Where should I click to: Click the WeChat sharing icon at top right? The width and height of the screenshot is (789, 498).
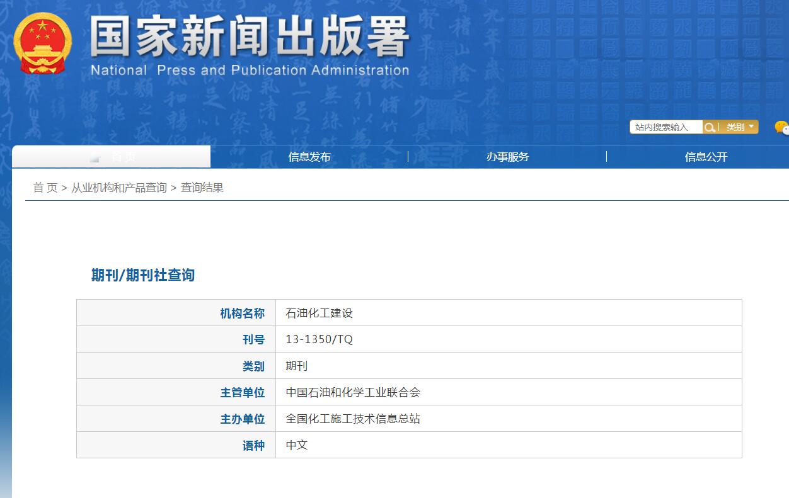pos(783,128)
